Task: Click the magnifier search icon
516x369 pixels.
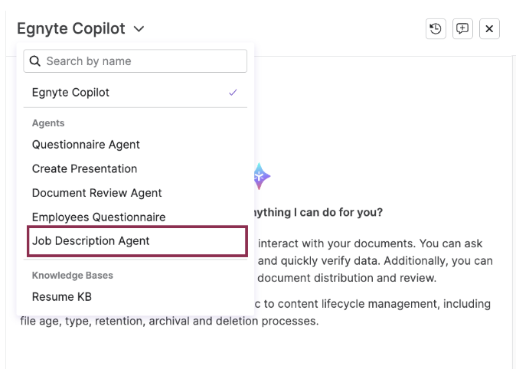Action: 35,61
